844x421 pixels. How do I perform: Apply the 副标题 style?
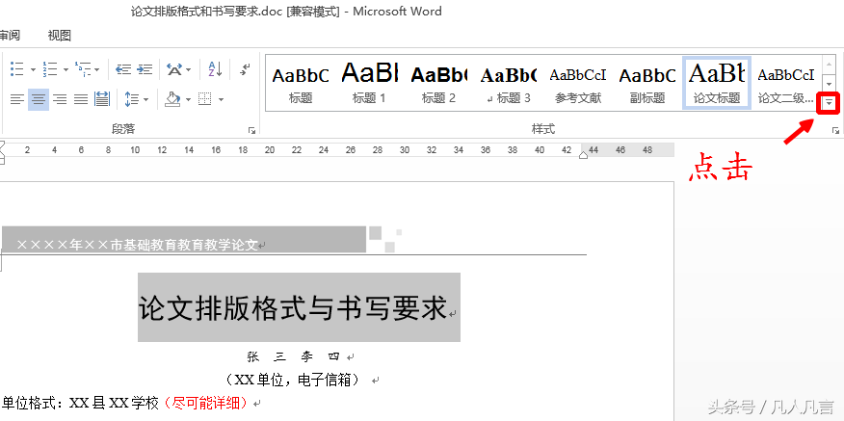tap(647, 84)
